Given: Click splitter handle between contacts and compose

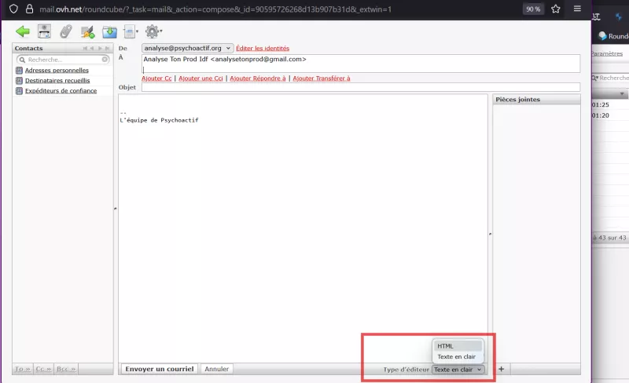Looking at the screenshot, I should tap(116, 208).
